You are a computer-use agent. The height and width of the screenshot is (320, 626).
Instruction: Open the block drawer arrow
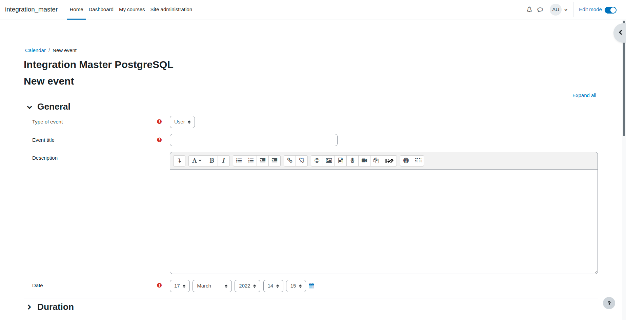pos(620,33)
